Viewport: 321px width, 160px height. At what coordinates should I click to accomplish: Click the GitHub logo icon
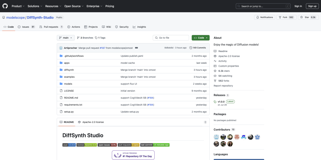pyautogui.click(x=5, y=6)
